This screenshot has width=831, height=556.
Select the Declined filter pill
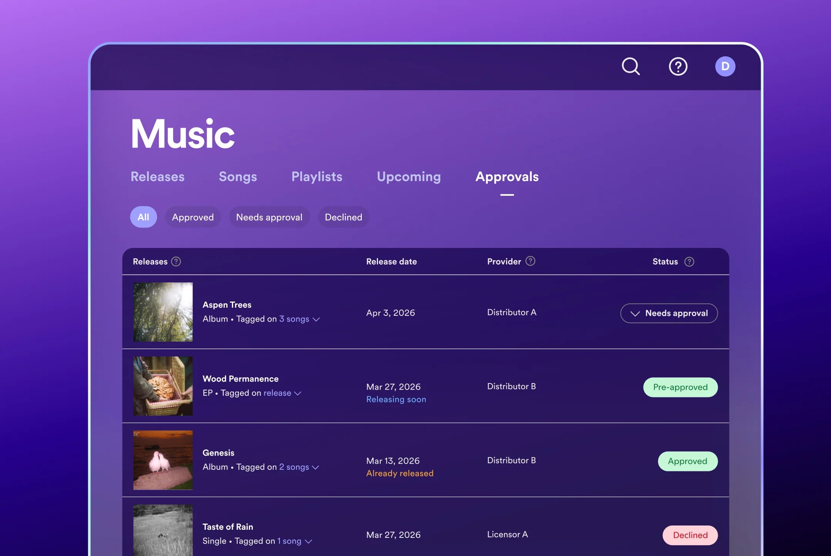click(343, 217)
